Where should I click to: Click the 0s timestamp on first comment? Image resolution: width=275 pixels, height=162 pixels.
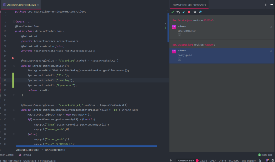(x=271, y=27)
